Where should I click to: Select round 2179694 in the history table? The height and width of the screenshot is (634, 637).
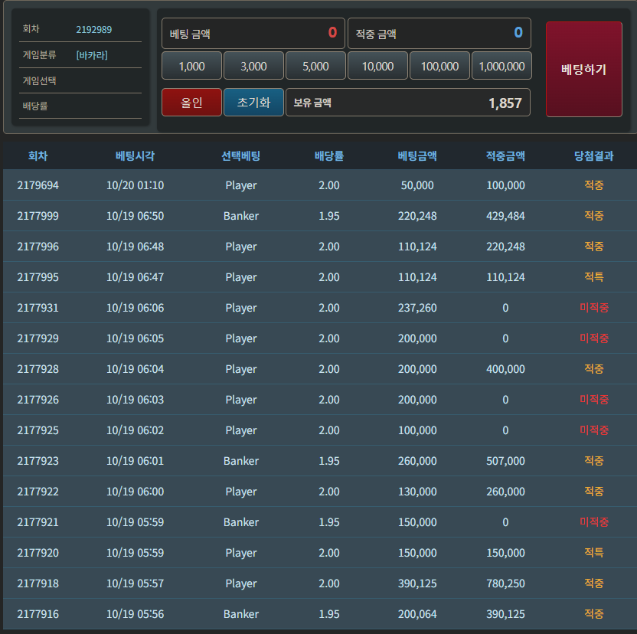(38, 185)
